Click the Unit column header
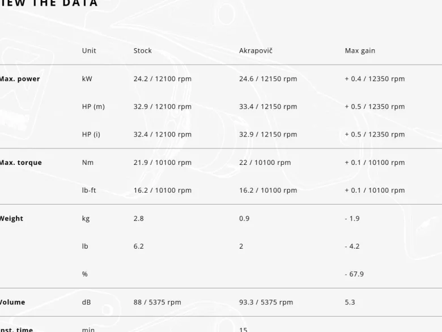 click(89, 51)
